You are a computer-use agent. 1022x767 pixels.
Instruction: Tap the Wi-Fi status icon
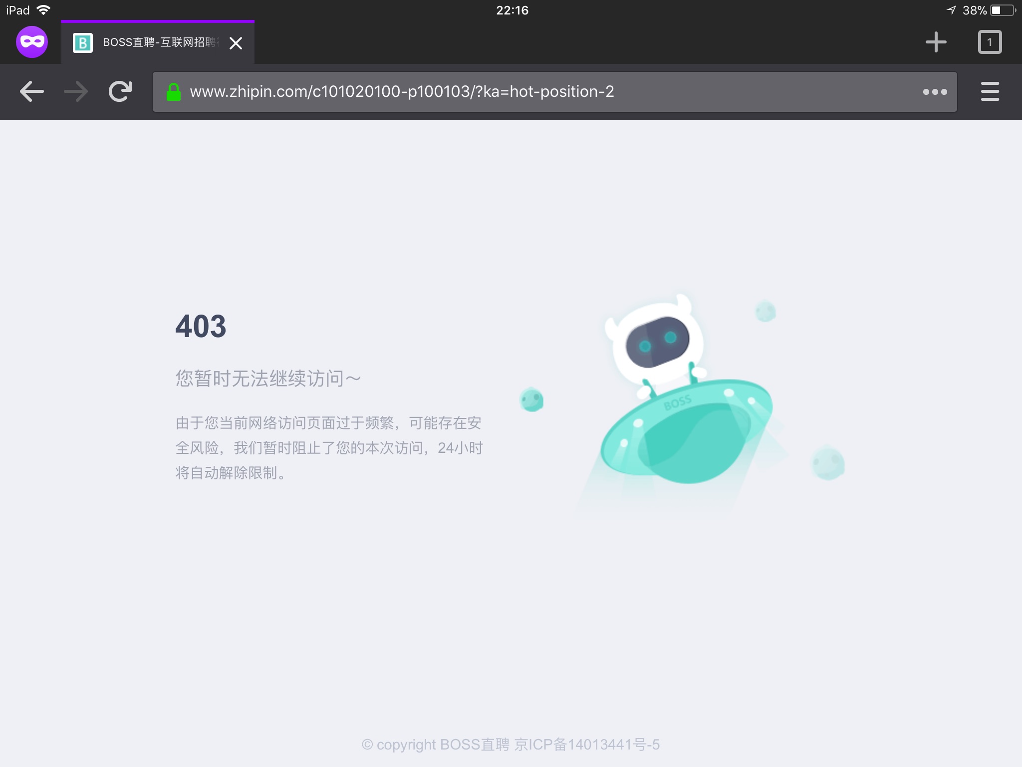click(x=44, y=10)
